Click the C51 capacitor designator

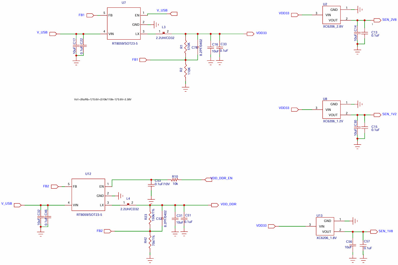188,215
